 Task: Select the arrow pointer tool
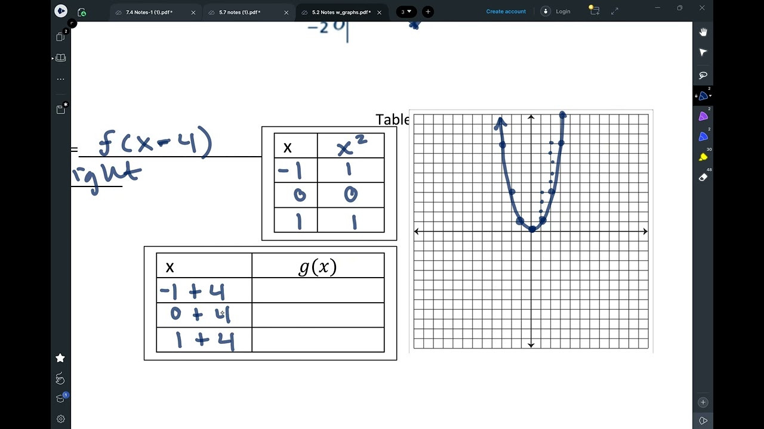pos(703,53)
